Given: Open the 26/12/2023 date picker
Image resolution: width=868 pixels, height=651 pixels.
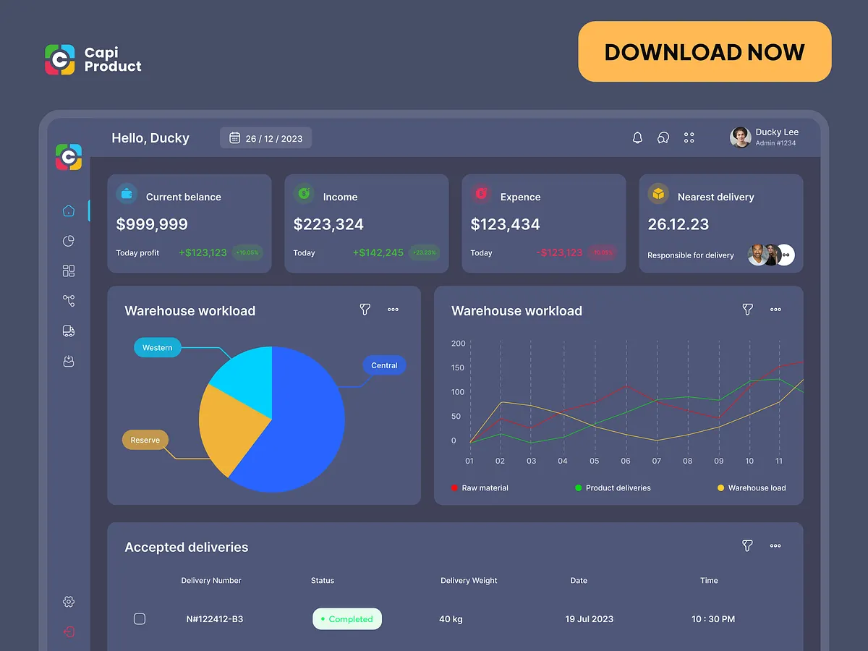Looking at the screenshot, I should click(x=265, y=137).
